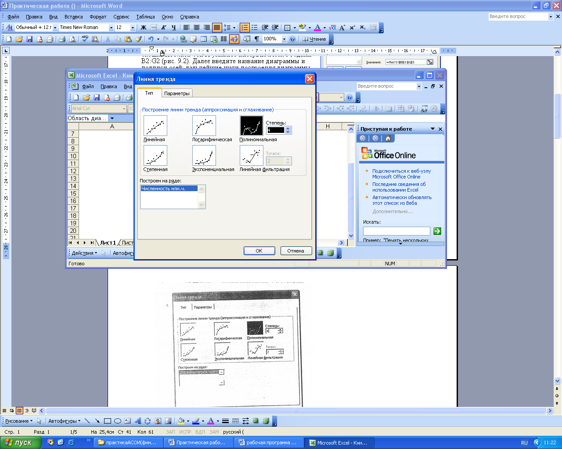Open the Сервис menu in Word
The height and width of the screenshot is (449, 562).
pyautogui.click(x=121, y=17)
